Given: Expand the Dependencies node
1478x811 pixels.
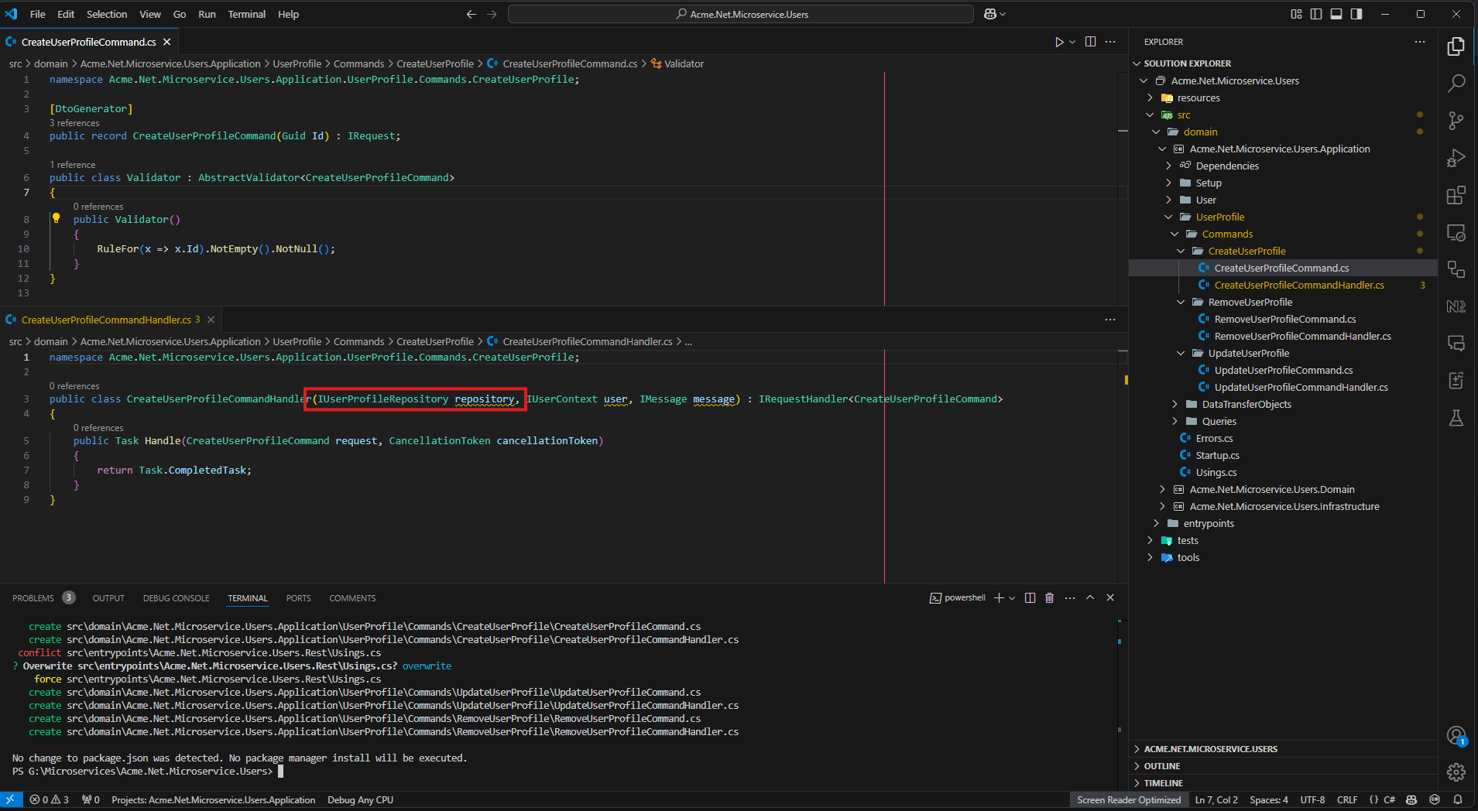Looking at the screenshot, I should pos(1168,166).
